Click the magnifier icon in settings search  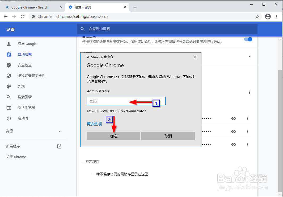[x=82, y=29]
